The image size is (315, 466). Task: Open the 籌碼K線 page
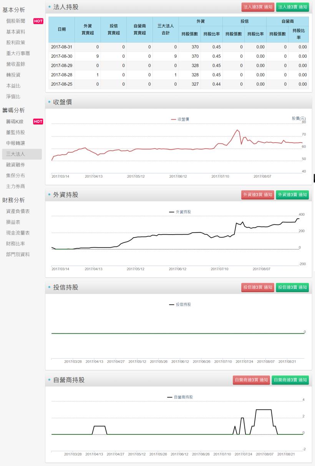[16, 121]
